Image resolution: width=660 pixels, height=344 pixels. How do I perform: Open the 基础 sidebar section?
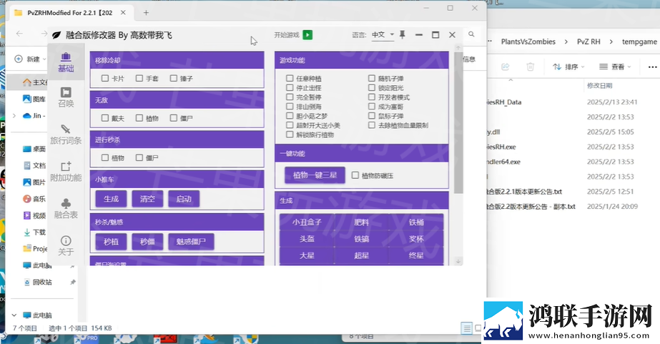coord(66,62)
